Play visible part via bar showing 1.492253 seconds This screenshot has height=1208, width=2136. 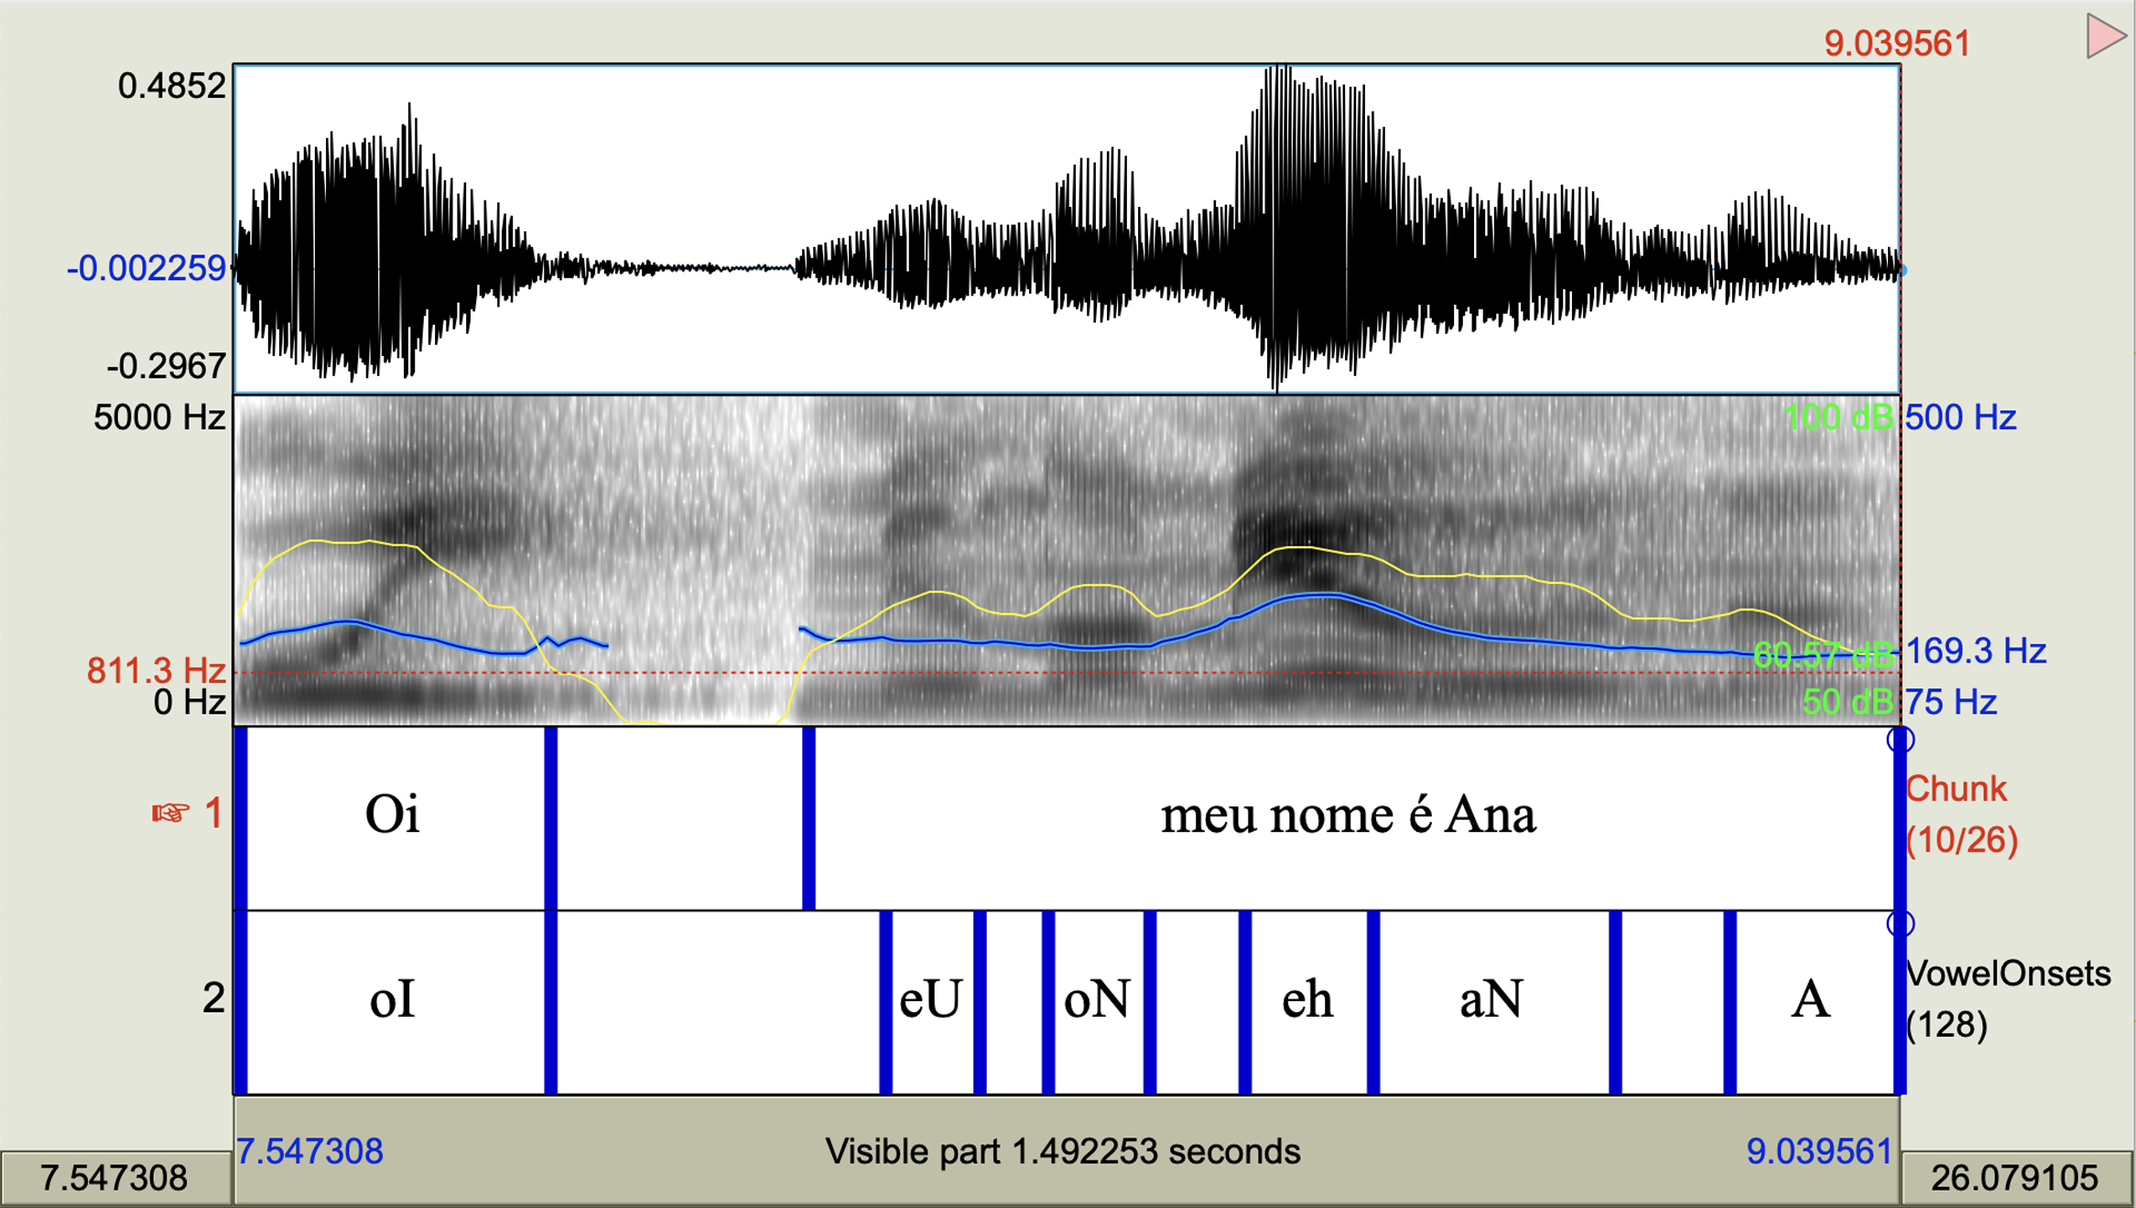click(x=1064, y=1151)
